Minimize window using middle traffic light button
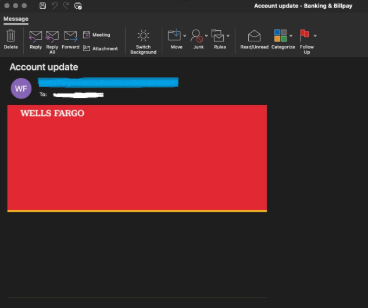368x308 pixels. pos(16,6)
